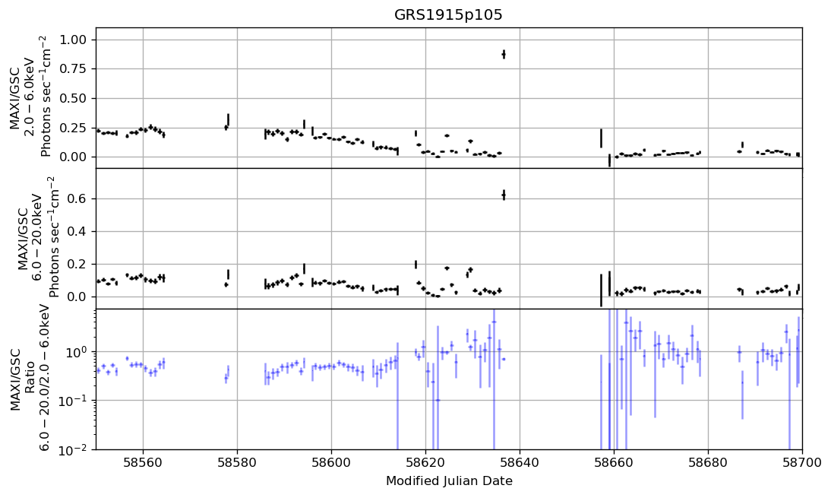Click the 6.0–20.0keV photons y-axis label
This screenshot has height=498, width=831.
click(38, 237)
